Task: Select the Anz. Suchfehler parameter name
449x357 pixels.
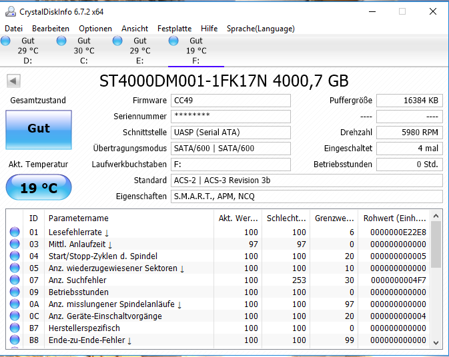Action: click(77, 280)
